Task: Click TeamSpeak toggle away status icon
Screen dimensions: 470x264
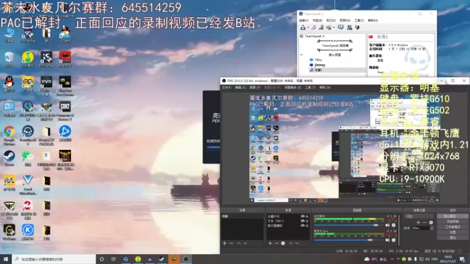Action: point(321,28)
